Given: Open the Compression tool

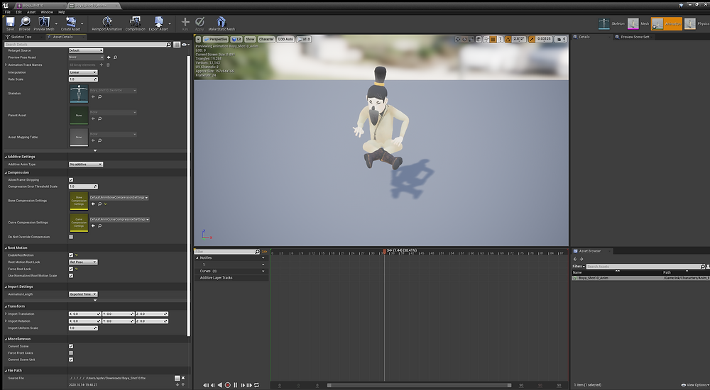Looking at the screenshot, I should tap(135, 22).
